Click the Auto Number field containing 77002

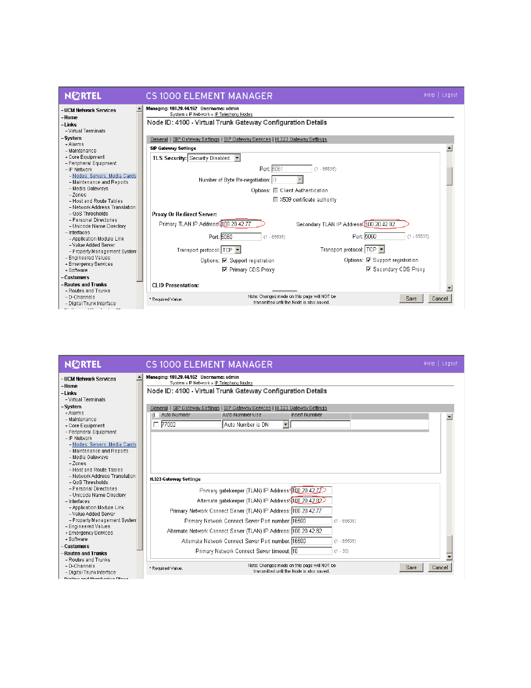[x=191, y=424]
